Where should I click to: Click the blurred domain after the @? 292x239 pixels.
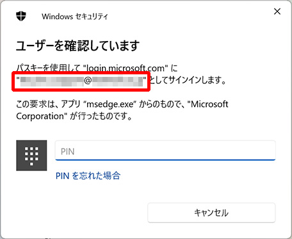point(117,81)
